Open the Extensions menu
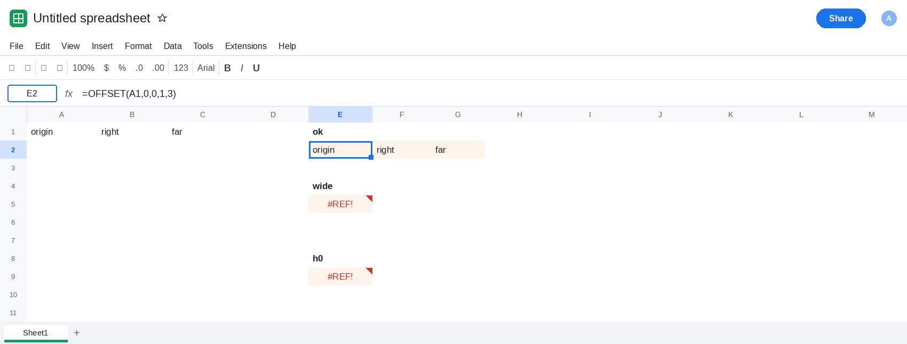Image resolution: width=907 pixels, height=344 pixels. 246,46
